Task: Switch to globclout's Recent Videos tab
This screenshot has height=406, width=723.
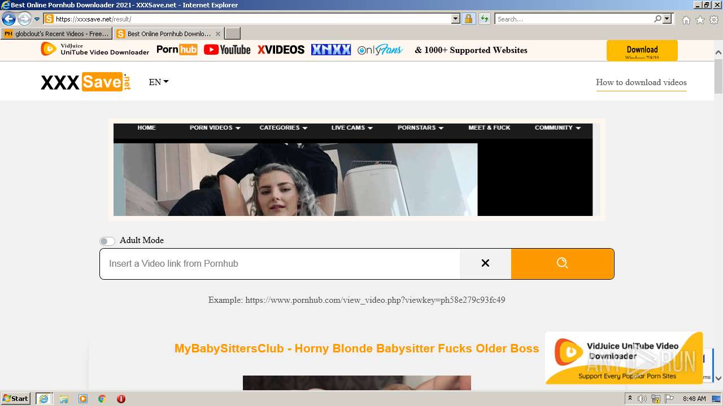Action: (x=56, y=34)
